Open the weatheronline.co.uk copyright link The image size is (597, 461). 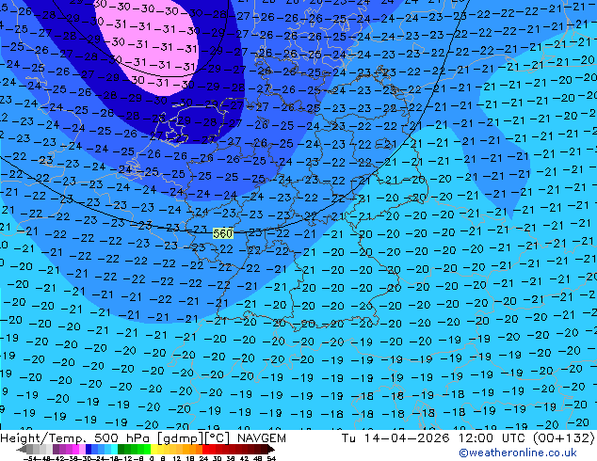[517, 453]
